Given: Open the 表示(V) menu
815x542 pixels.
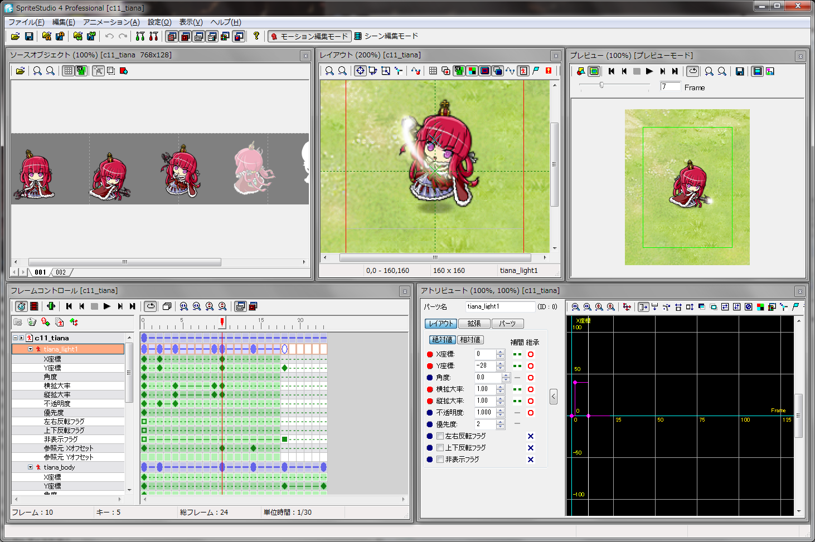Looking at the screenshot, I should [x=191, y=22].
